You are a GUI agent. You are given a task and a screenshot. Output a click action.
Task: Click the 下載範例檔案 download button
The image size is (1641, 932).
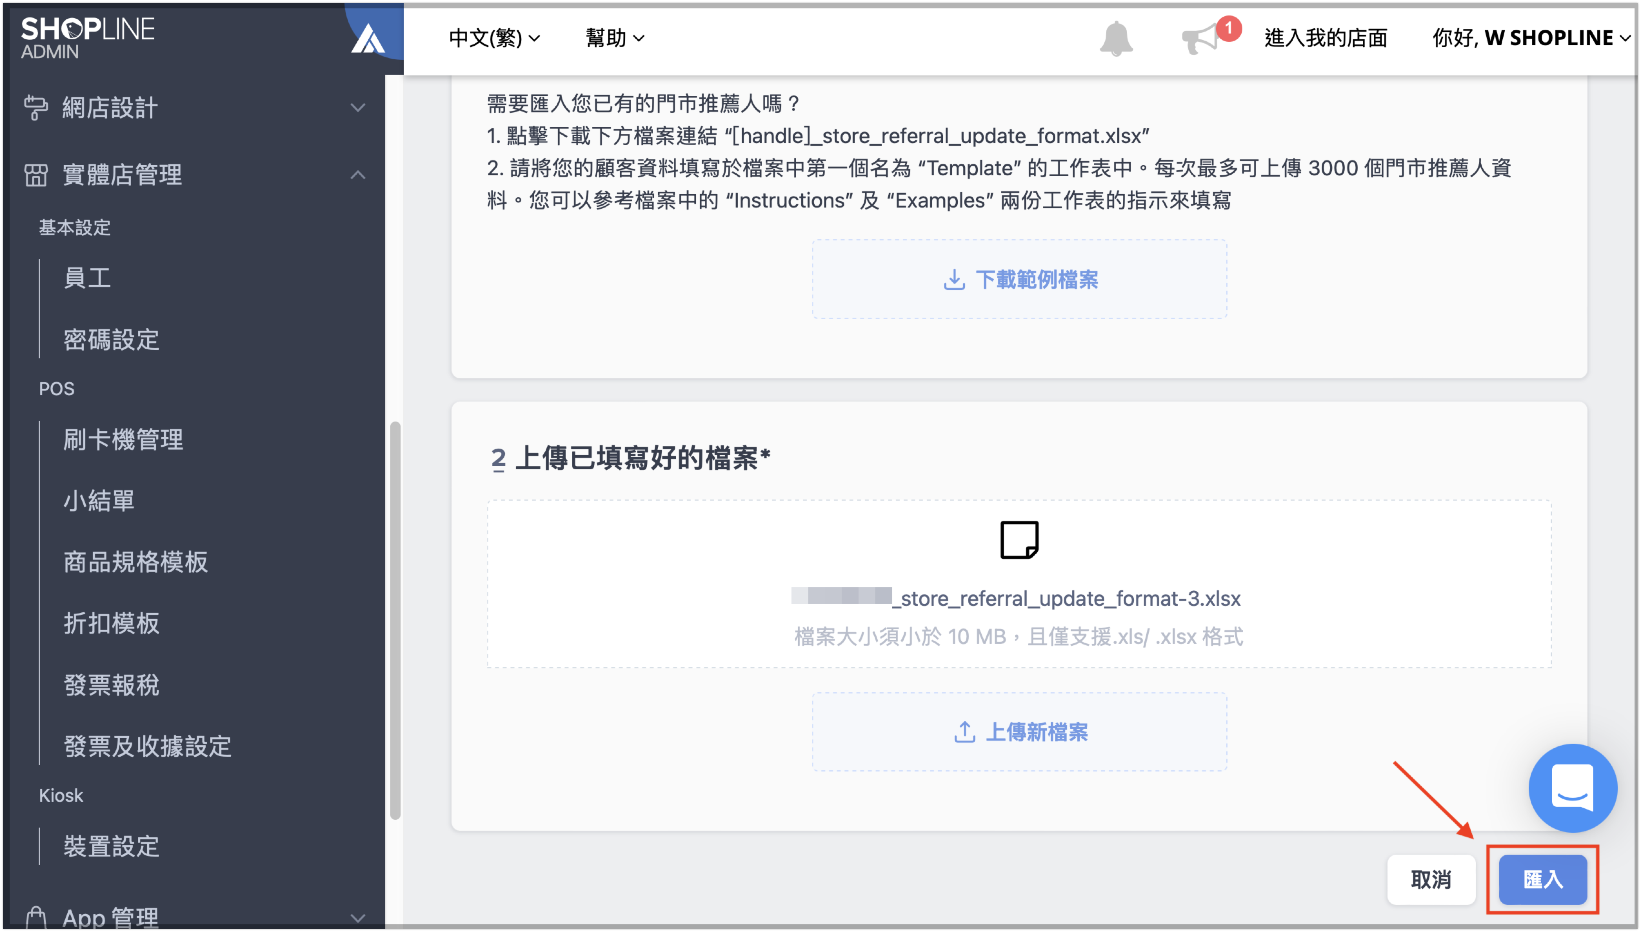(x=1019, y=279)
